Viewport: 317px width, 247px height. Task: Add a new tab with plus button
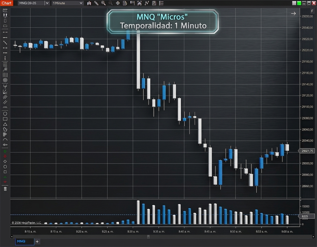pyautogui.click(x=37, y=241)
